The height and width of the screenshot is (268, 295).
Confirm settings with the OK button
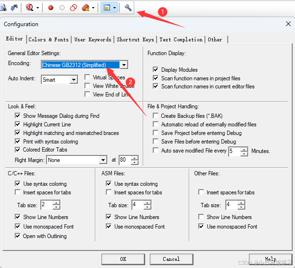pyautogui.click(x=123, y=259)
